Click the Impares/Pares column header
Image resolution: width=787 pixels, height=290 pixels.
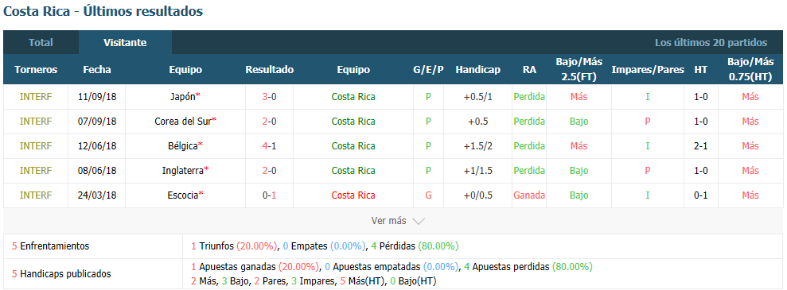click(x=648, y=70)
